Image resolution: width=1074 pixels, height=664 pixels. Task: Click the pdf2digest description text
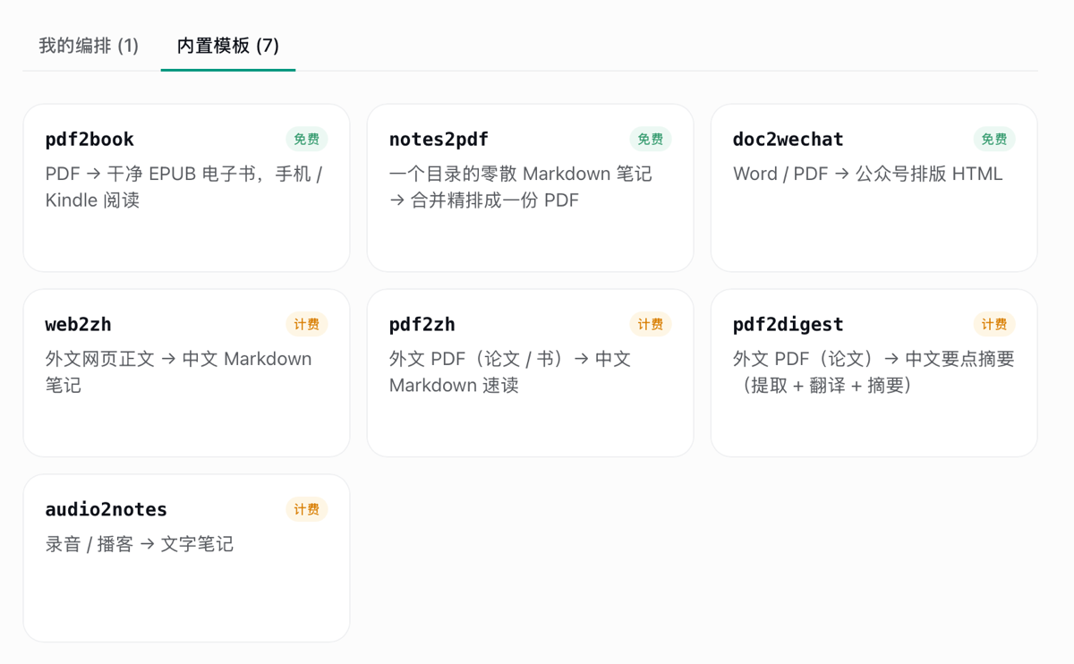click(x=874, y=372)
